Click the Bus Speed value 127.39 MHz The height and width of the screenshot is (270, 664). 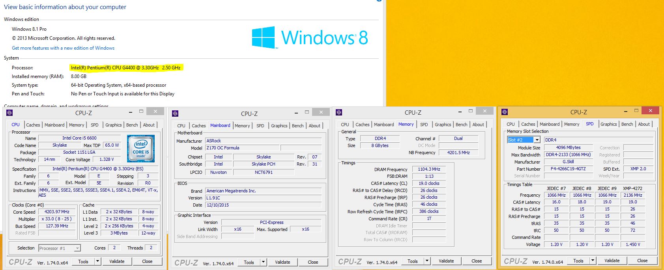pos(57,226)
